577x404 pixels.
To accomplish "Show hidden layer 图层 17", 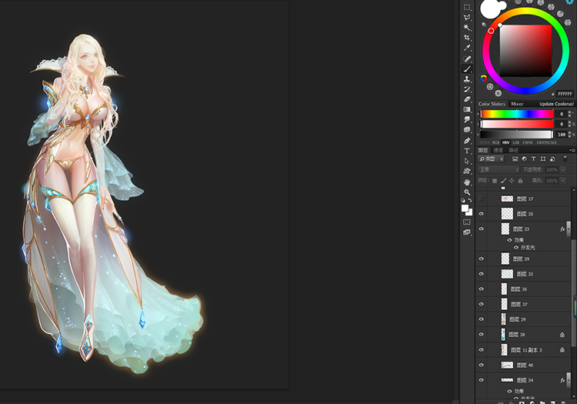I will click(x=482, y=199).
